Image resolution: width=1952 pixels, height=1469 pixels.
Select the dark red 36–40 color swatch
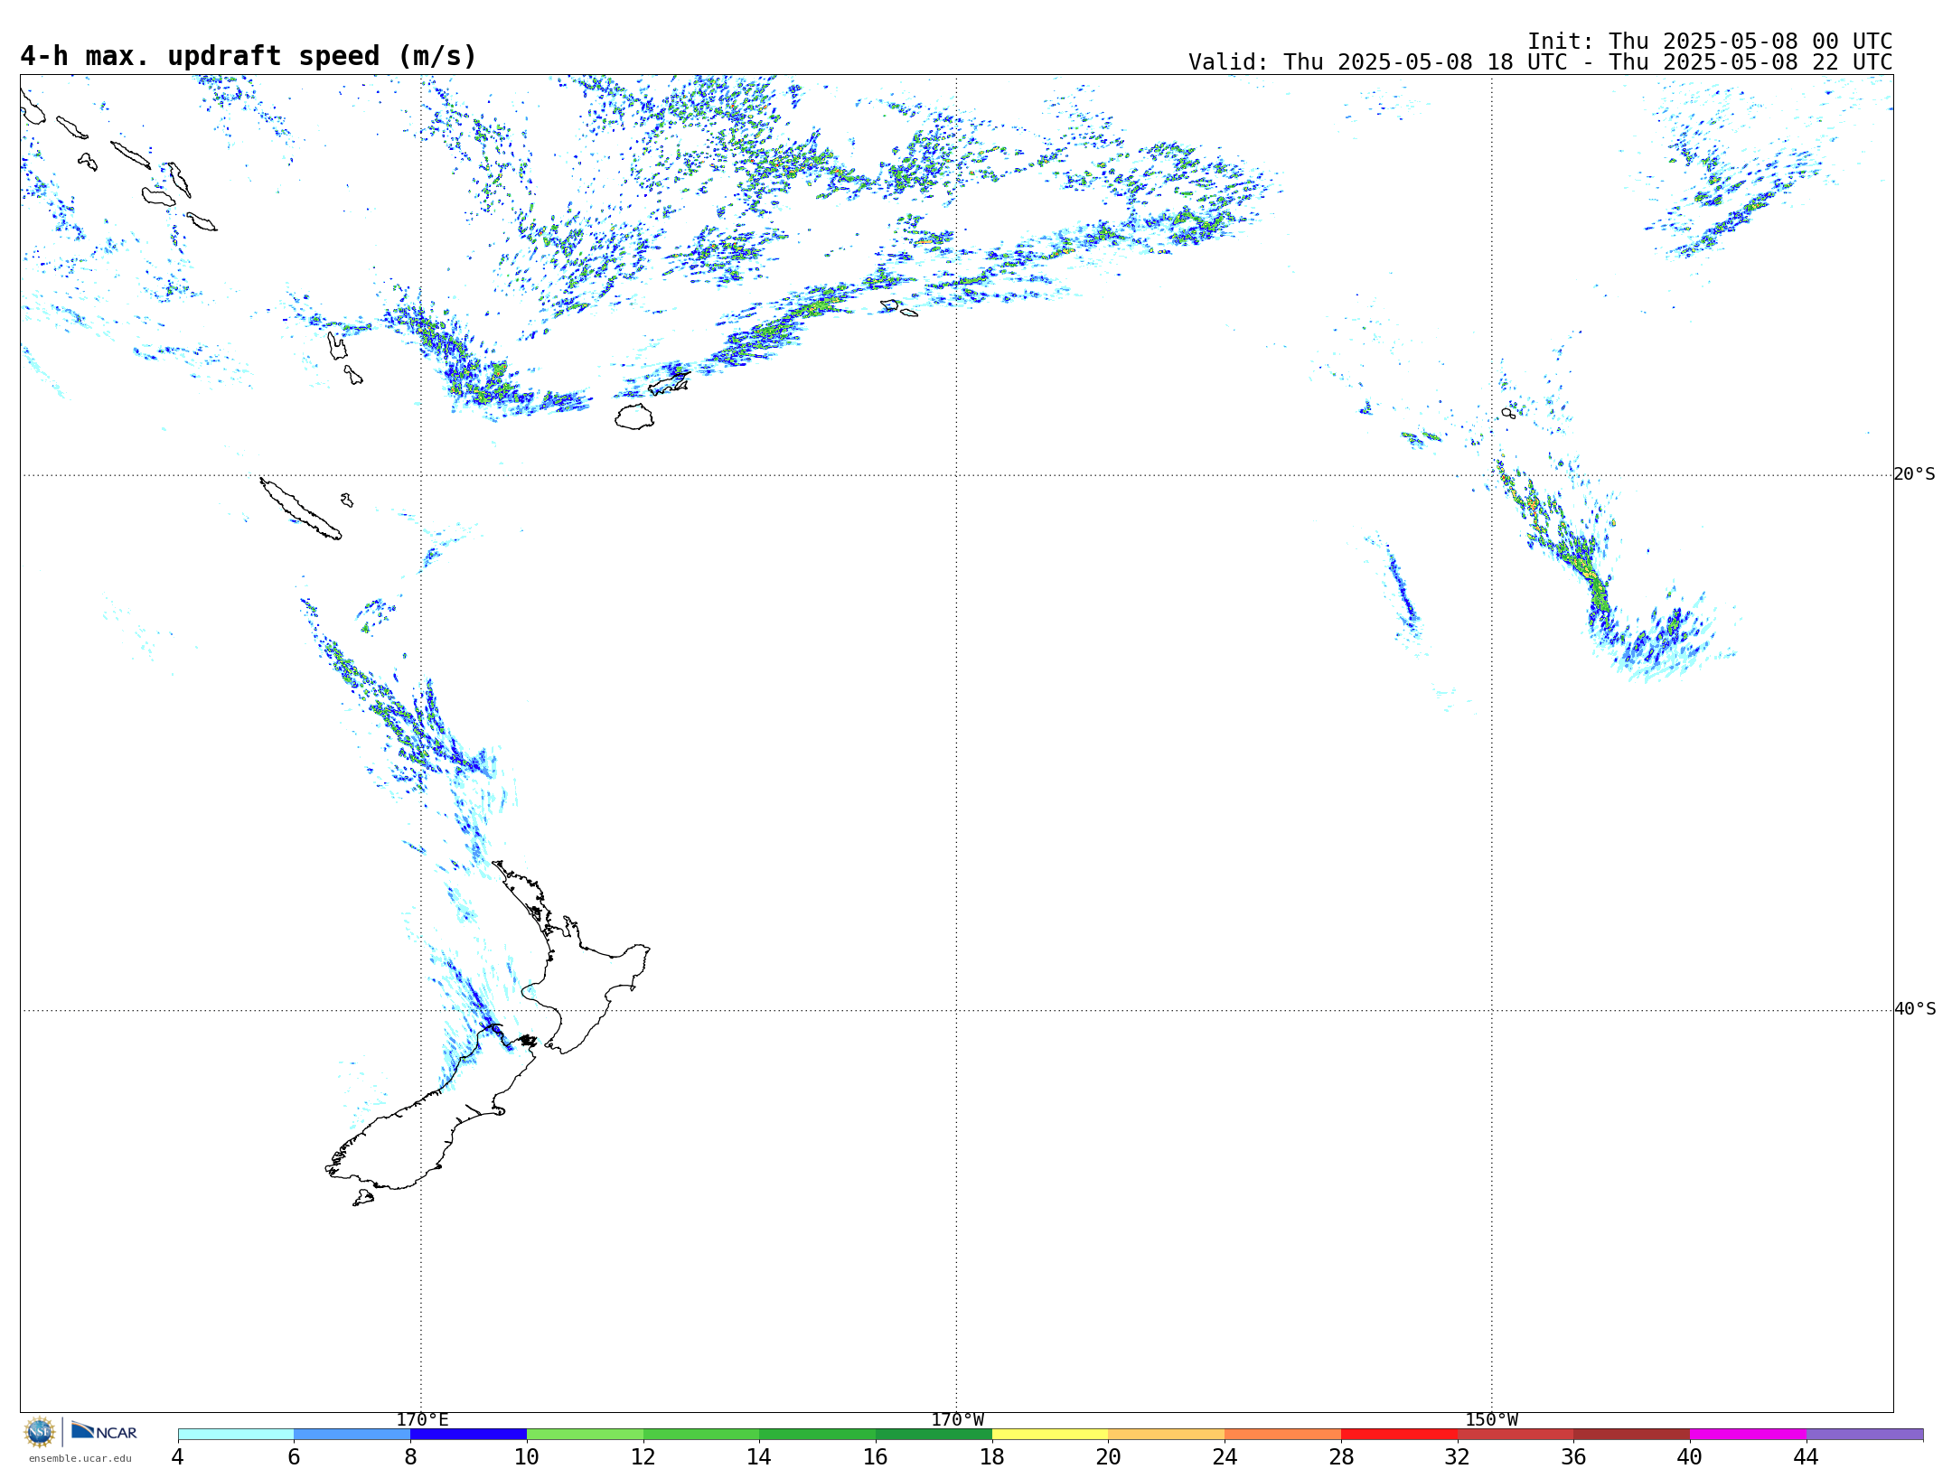tap(1632, 1435)
